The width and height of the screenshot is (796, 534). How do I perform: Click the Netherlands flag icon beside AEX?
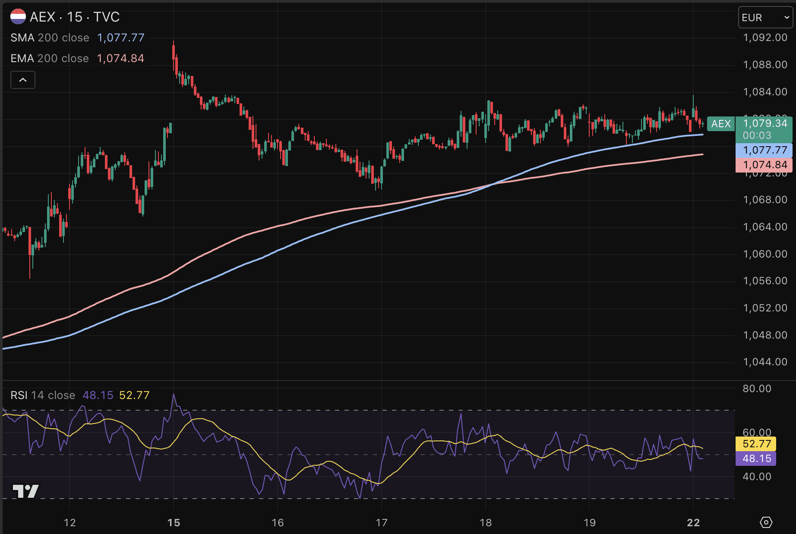(18, 17)
